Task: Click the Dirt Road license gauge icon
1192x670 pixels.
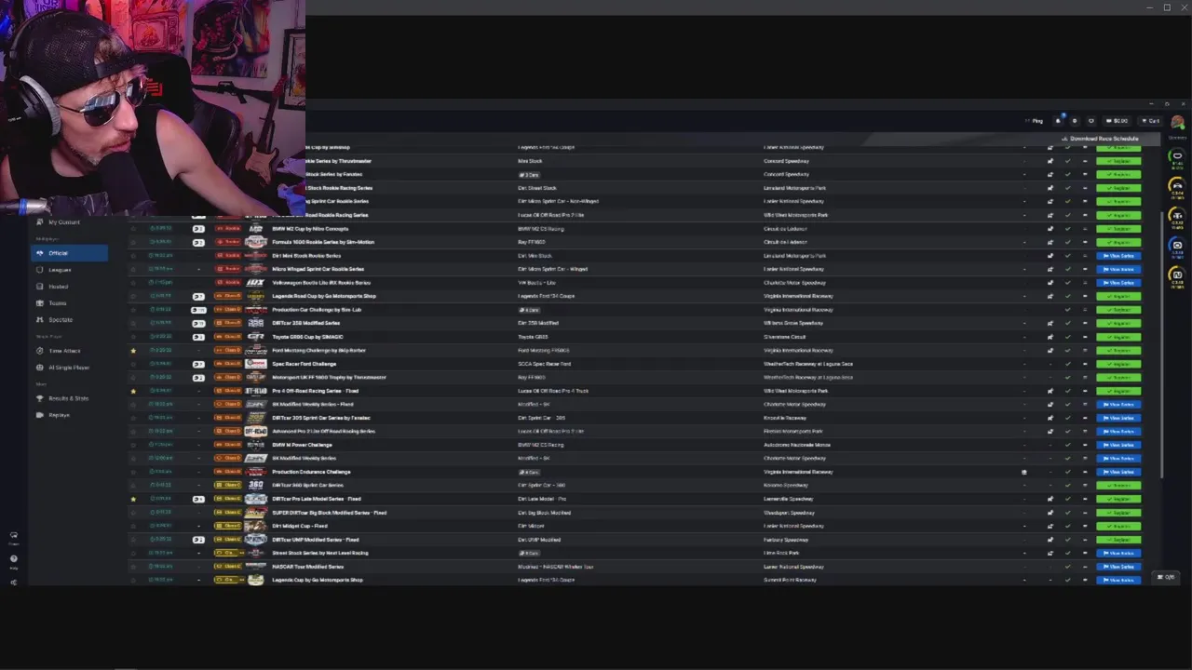Action: click(x=1177, y=276)
